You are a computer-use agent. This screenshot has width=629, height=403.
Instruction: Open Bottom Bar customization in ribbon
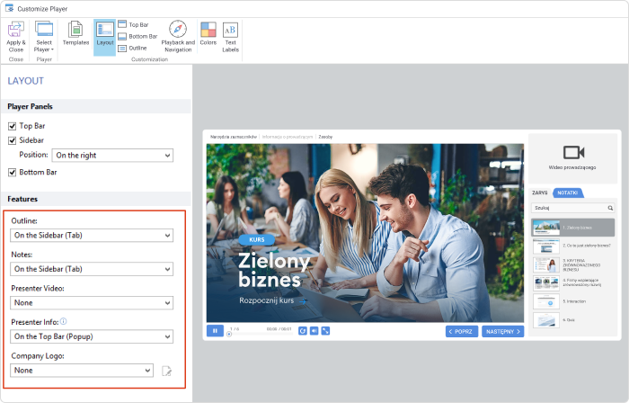(x=137, y=36)
